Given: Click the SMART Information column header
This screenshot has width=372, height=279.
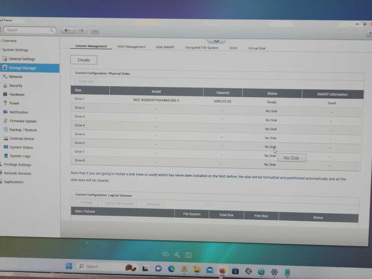Looking at the screenshot, I should coord(332,94).
